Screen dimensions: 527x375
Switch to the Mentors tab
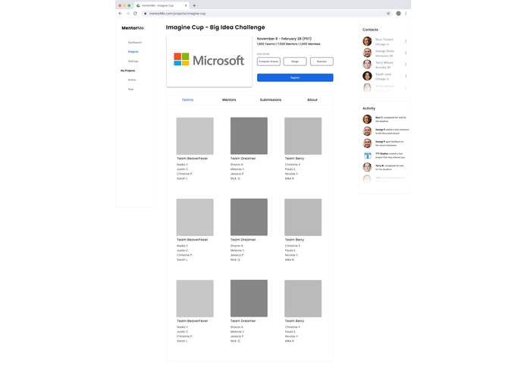click(x=229, y=100)
